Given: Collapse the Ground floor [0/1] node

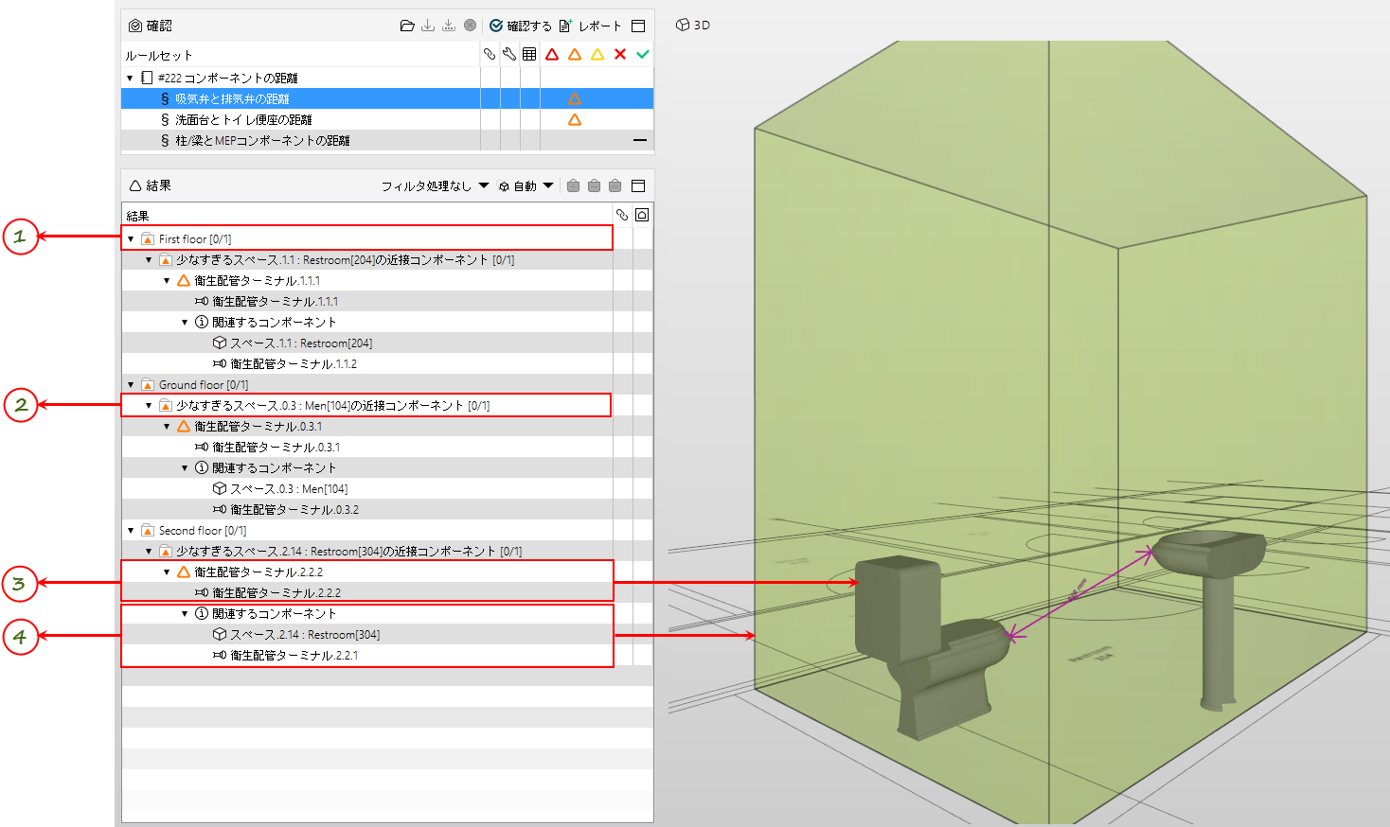Looking at the screenshot, I should [x=131, y=384].
